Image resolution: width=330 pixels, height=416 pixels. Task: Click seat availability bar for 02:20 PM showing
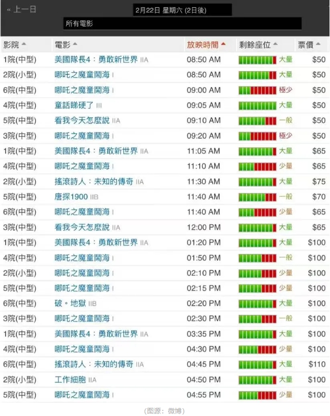point(257,304)
